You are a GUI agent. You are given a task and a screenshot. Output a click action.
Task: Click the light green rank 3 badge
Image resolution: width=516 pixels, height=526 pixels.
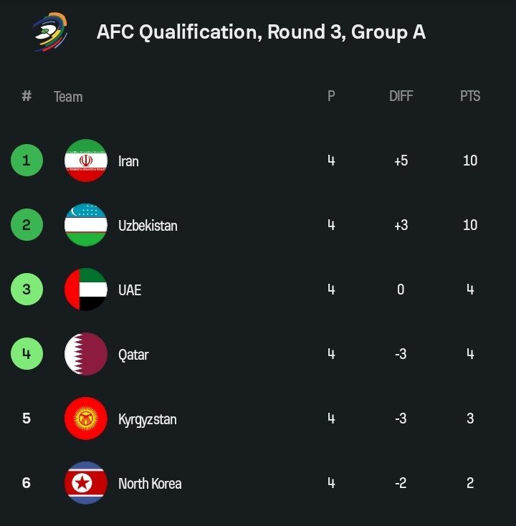(x=27, y=290)
